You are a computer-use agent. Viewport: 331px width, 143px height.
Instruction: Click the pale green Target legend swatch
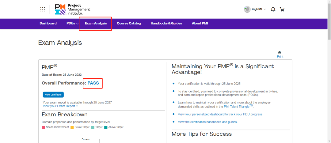[93, 127]
